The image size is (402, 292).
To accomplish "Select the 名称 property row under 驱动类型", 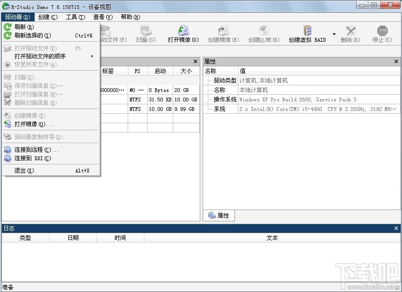I will point(302,90).
